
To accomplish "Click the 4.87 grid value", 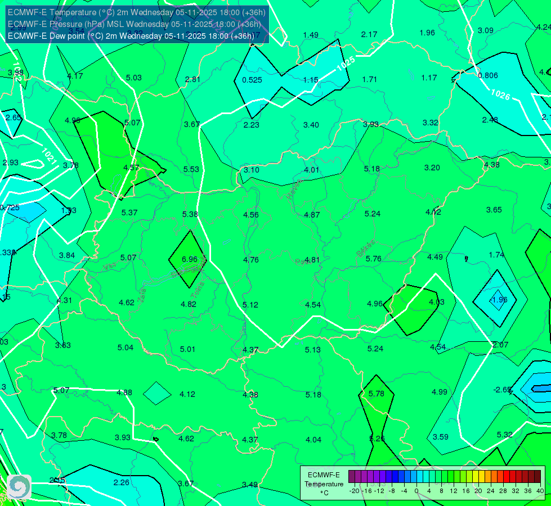I will 312,215.
